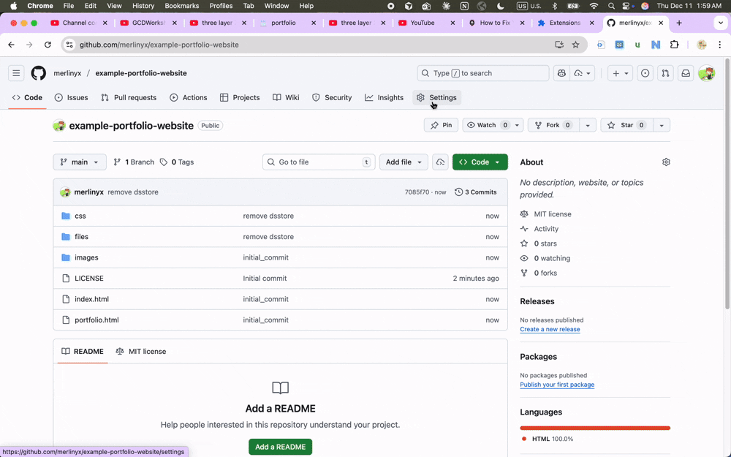The width and height of the screenshot is (731, 457).
Task: Click the cloud icon beside Add file
Action: pyautogui.click(x=440, y=162)
